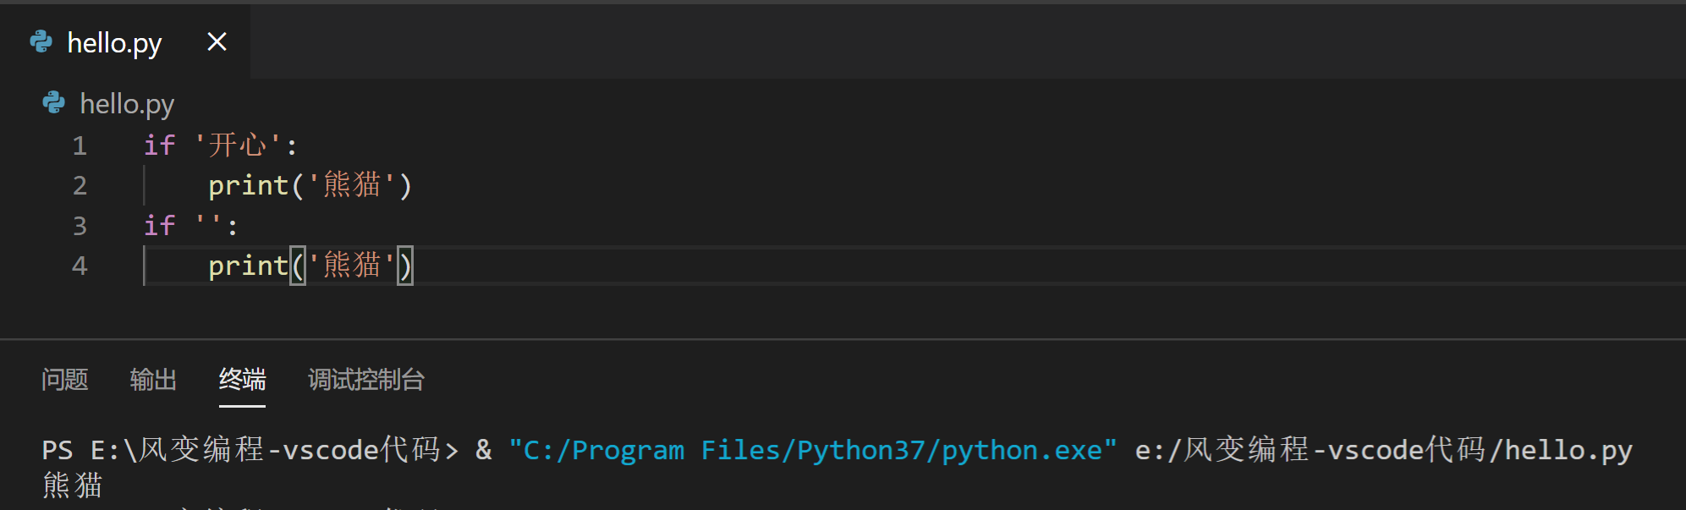The image size is (1686, 510).
Task: Open the hello.py breadcrumb item
Action: click(x=127, y=104)
